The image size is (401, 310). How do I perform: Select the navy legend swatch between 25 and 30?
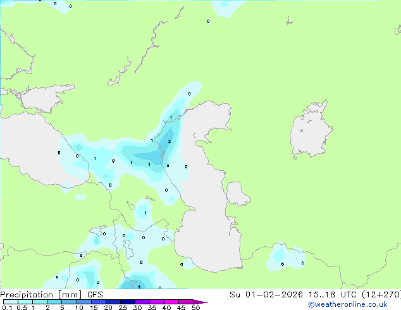[x=127, y=302]
